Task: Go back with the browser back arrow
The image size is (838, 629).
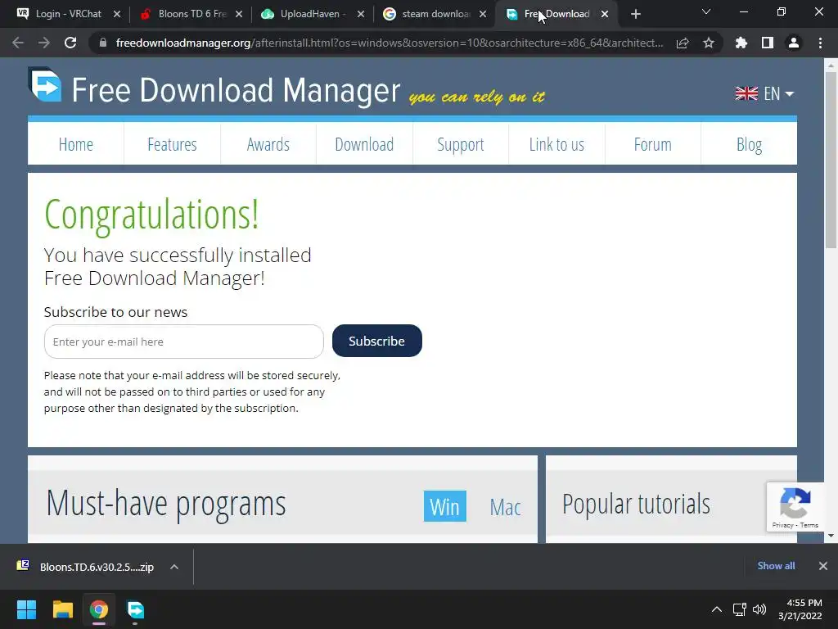Action: coord(18,43)
